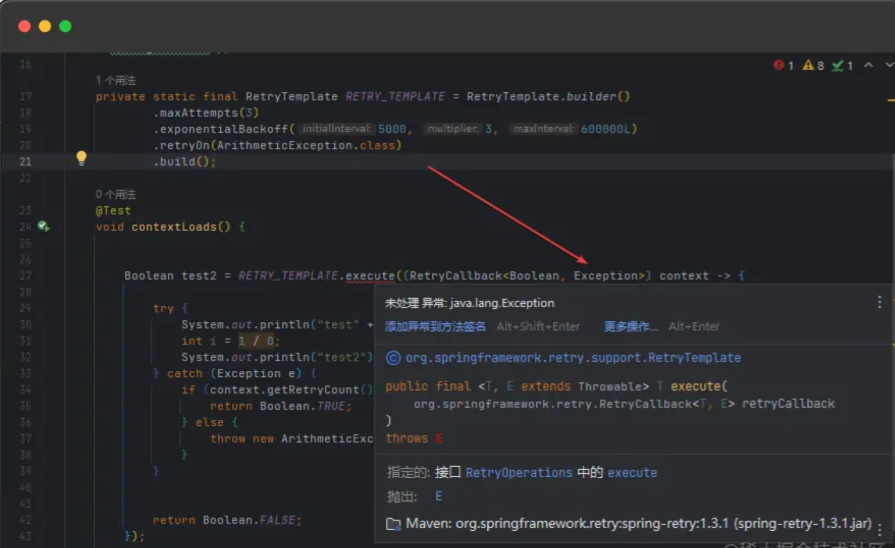Image resolution: width=895 pixels, height=548 pixels.
Task: Click RETRY_TEMPLATE constant declaration on line 17
Action: click(x=395, y=96)
